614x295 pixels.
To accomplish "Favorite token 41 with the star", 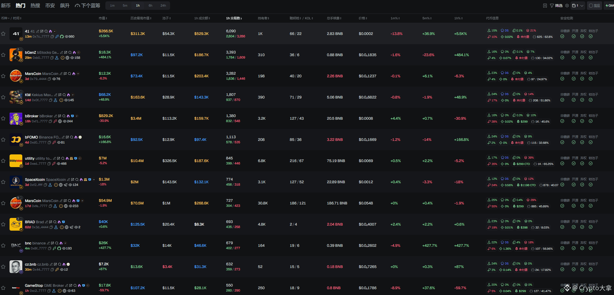I will tap(3, 34).
